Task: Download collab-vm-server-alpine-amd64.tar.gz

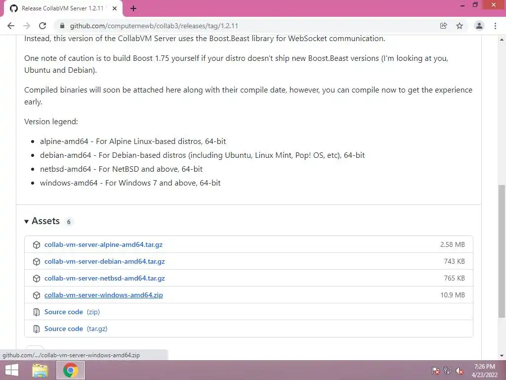Action: 103,244
